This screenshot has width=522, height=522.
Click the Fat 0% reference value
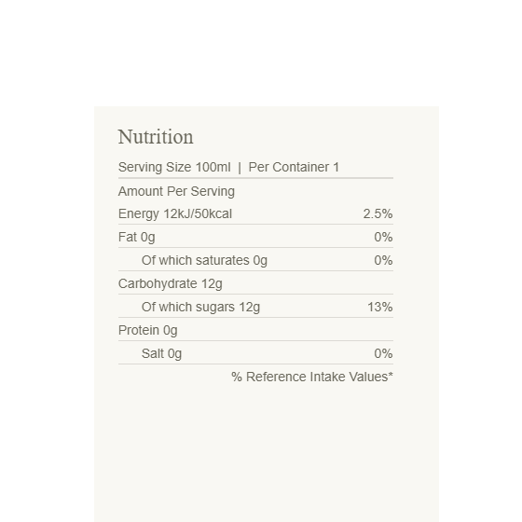click(x=383, y=237)
